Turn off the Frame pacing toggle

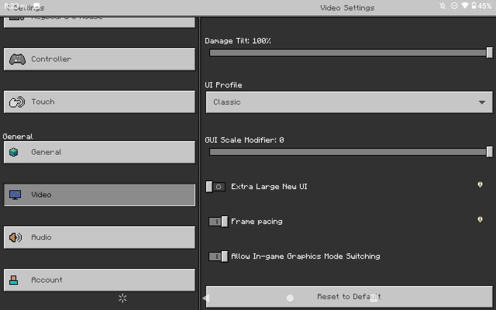click(219, 222)
